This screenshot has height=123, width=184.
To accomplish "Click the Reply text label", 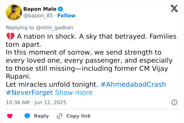I will (x=41, y=116).
